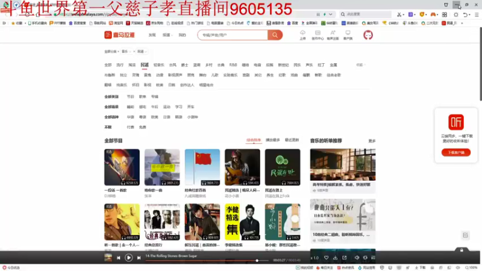Screen dimensions: 482x271
Task: Click the Ximalaya search input box
Action: click(x=233, y=35)
